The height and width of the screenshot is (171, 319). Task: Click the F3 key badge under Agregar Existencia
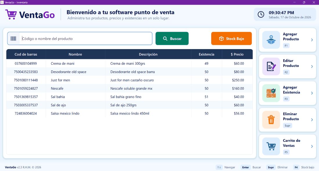point(286,99)
